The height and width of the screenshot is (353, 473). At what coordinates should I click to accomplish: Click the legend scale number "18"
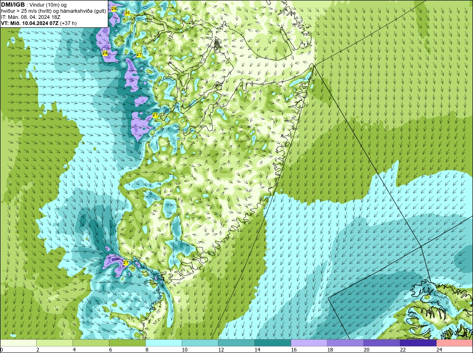[x=330, y=350]
